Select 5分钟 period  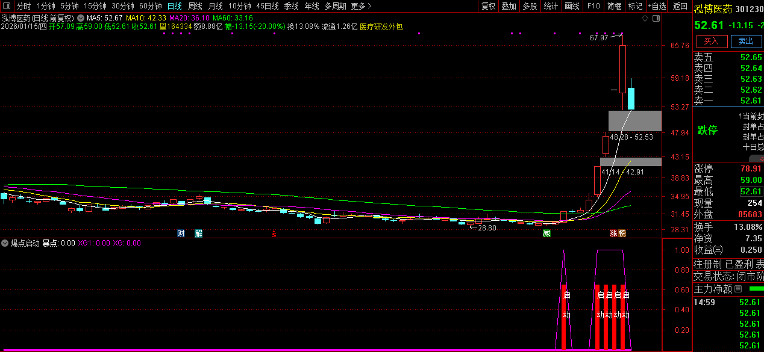click(69, 6)
